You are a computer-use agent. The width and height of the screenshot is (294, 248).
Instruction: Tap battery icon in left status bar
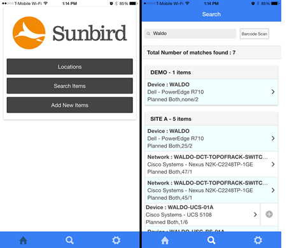(134, 3)
